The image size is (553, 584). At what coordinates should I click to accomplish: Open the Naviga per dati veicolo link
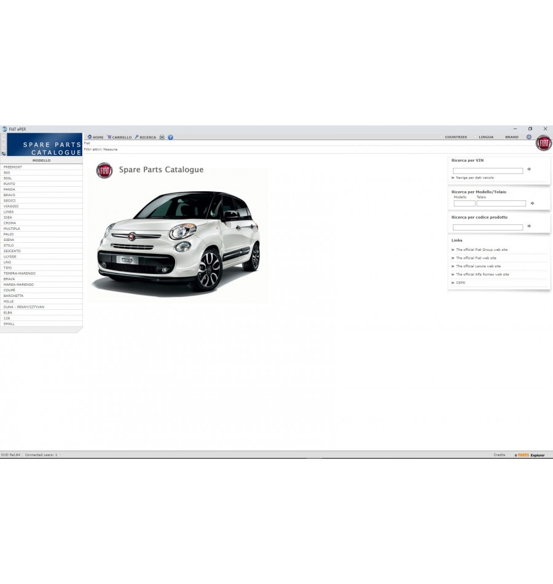(475, 178)
